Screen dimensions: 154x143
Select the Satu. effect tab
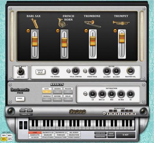click(47, 91)
